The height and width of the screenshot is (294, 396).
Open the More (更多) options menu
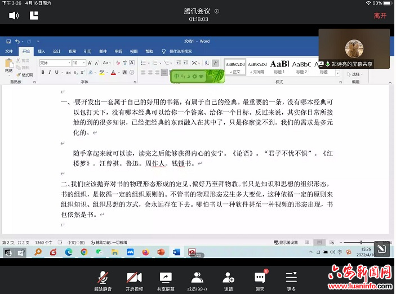pos(291,280)
